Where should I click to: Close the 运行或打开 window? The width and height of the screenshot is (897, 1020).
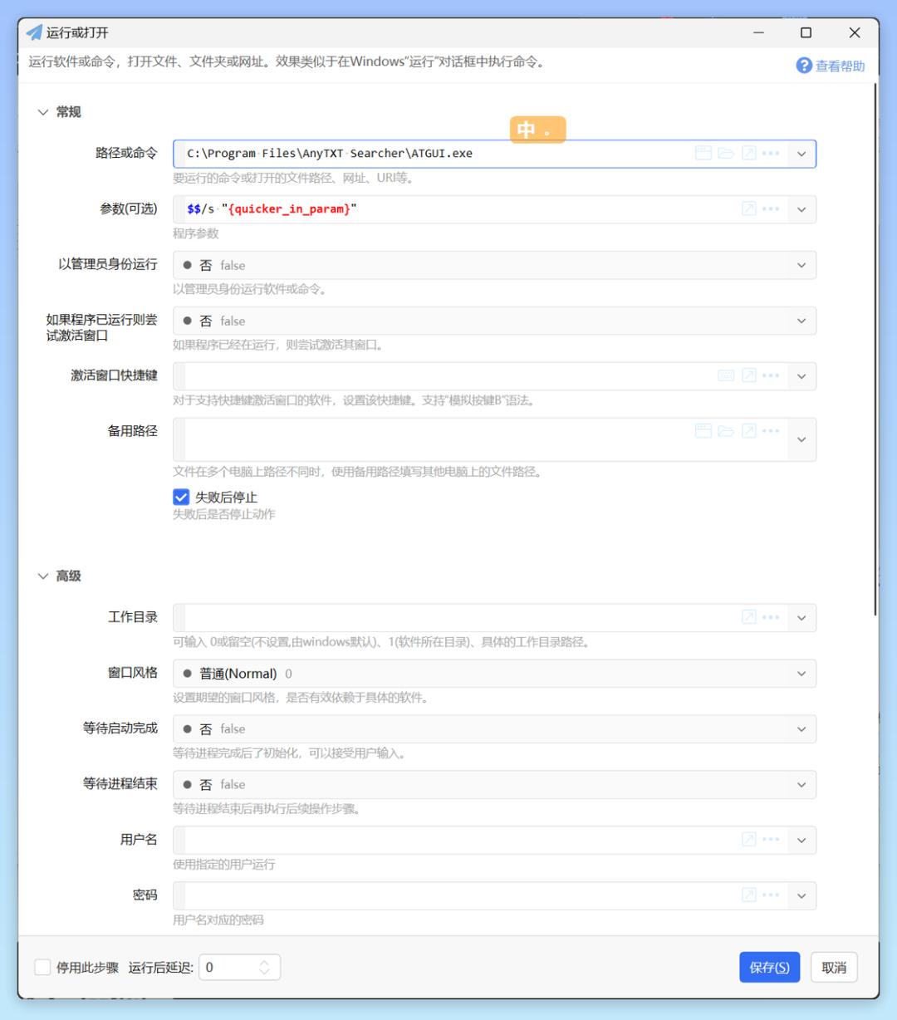pos(855,33)
